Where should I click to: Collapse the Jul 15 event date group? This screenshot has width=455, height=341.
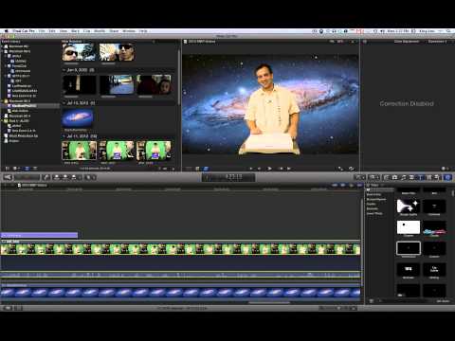[64, 103]
